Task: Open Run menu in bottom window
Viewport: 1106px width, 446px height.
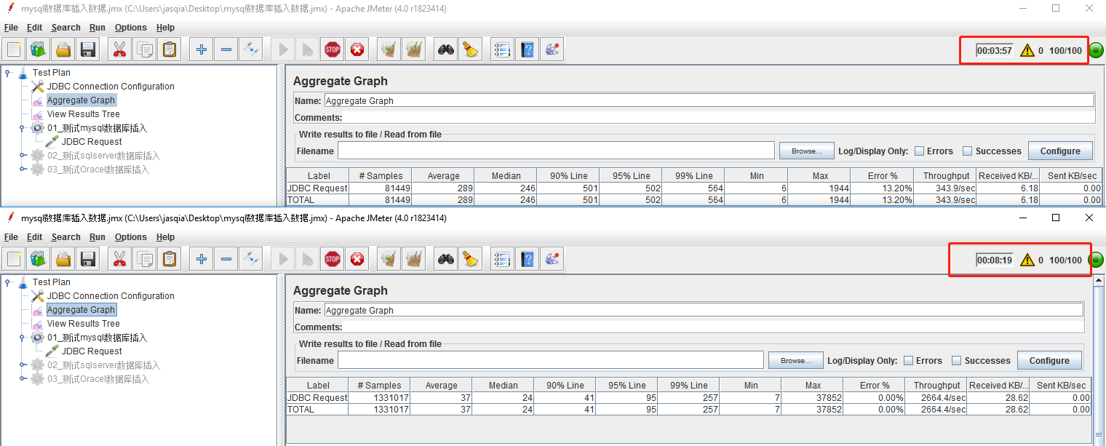Action: (x=98, y=237)
